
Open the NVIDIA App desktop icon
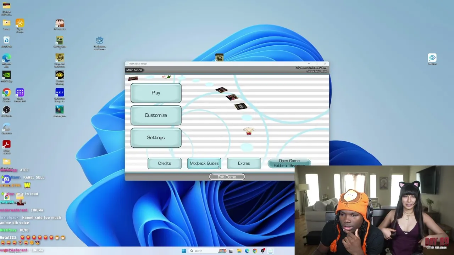[x=6, y=76]
